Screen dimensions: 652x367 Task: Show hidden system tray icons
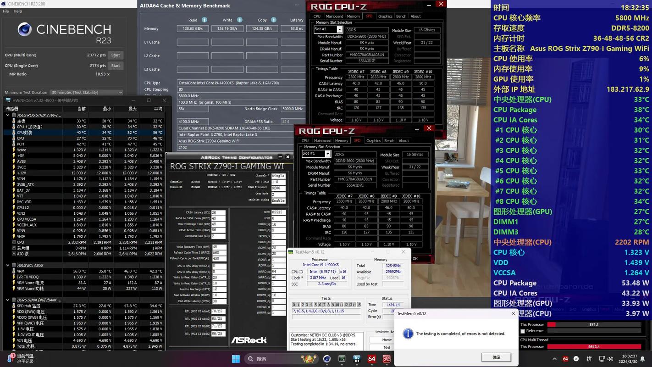(554, 359)
